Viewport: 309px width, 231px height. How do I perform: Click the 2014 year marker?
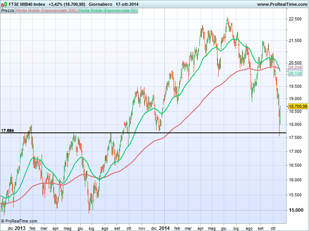165,228
